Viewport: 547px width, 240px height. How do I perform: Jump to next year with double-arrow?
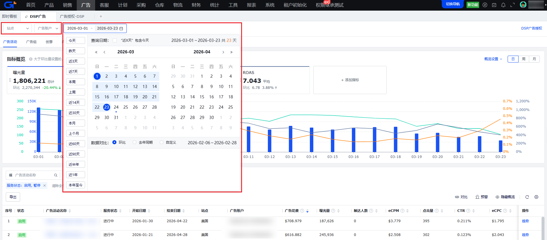pos(231,52)
